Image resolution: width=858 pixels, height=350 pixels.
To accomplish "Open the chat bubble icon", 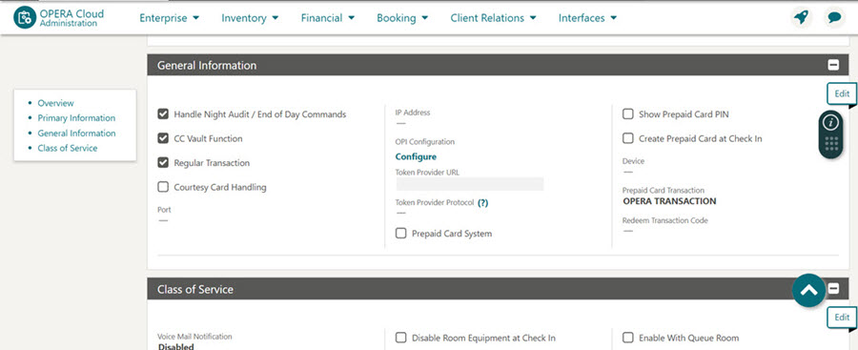I will [834, 17].
